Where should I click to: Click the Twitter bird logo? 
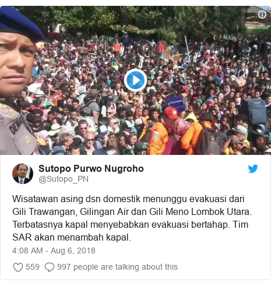(x=253, y=168)
